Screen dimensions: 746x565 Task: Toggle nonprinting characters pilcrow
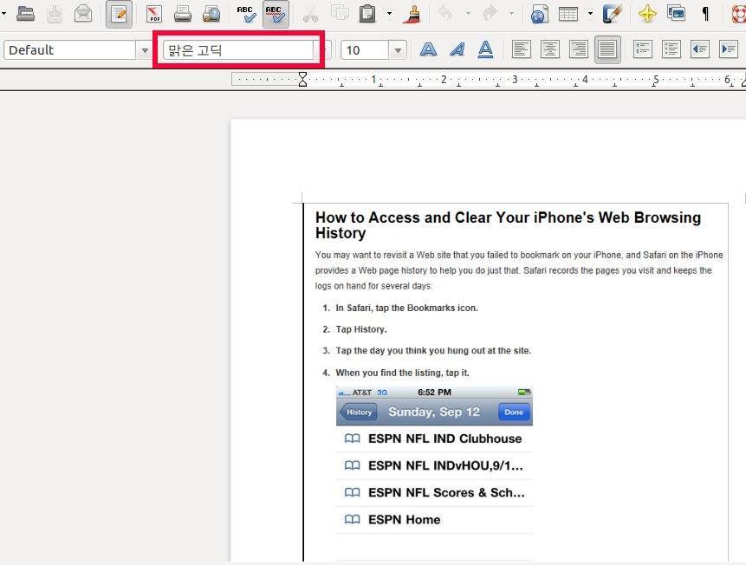705,14
